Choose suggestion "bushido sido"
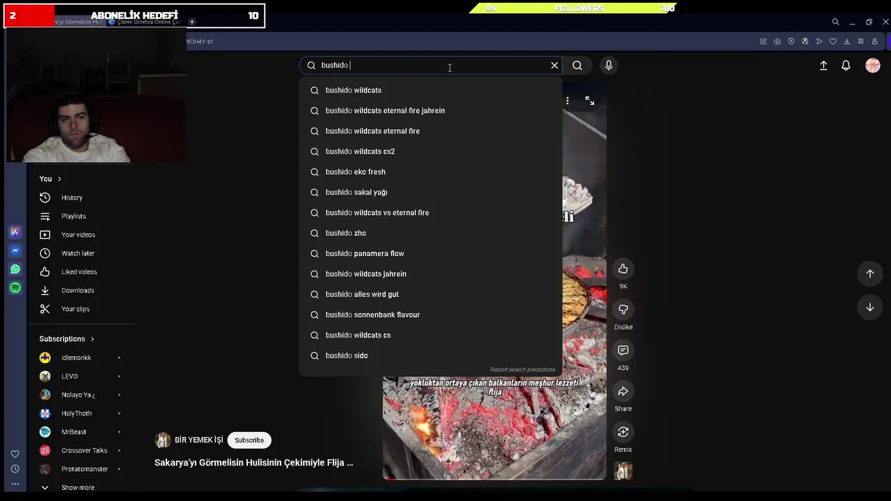Image resolution: width=891 pixels, height=501 pixels. [430, 356]
